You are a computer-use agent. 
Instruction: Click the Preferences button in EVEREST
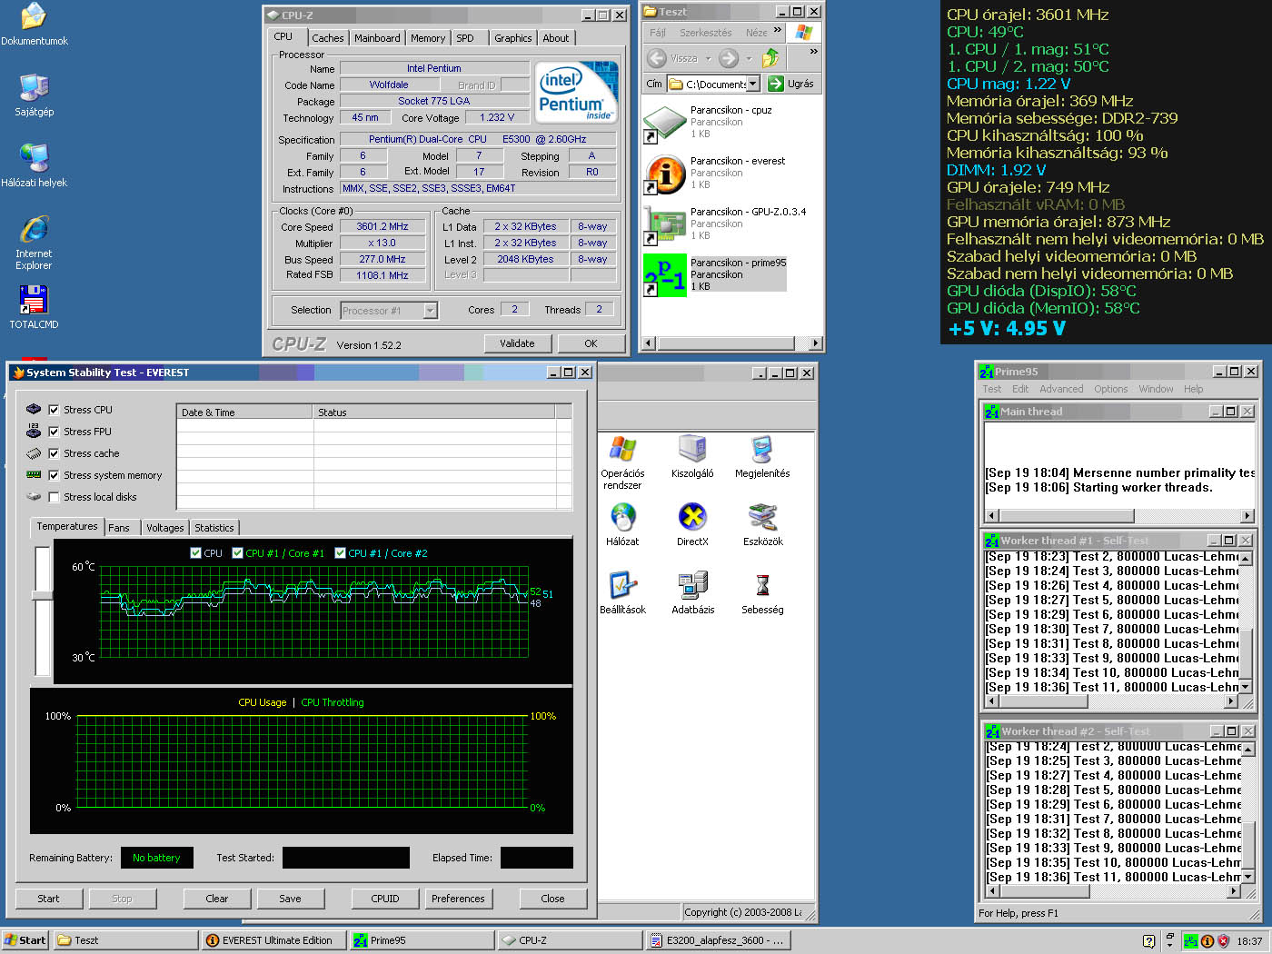(458, 899)
